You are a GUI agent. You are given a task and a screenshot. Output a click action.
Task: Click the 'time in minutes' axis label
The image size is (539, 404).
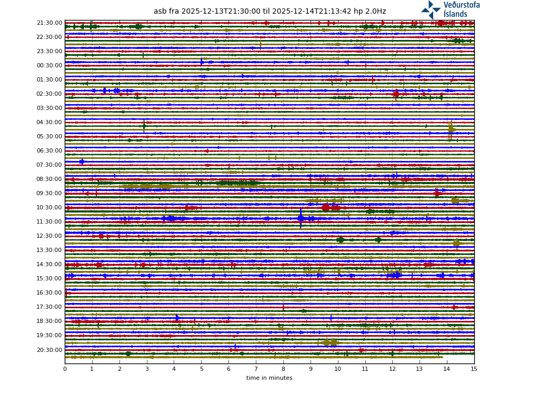(x=269, y=378)
